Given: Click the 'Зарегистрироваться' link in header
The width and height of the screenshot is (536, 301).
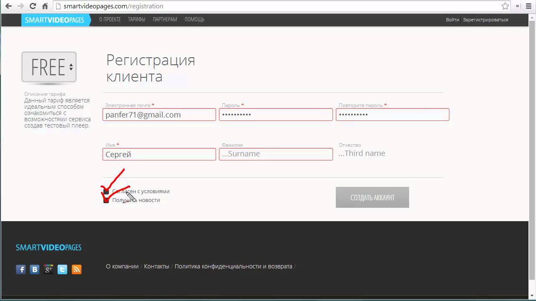Looking at the screenshot, I should tap(485, 20).
